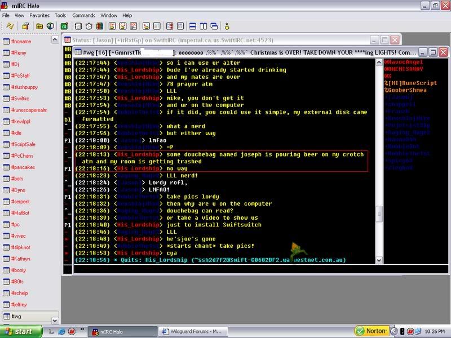Open the channels list globe icon
Screen dimensions: 451x338
(x=50, y=26)
